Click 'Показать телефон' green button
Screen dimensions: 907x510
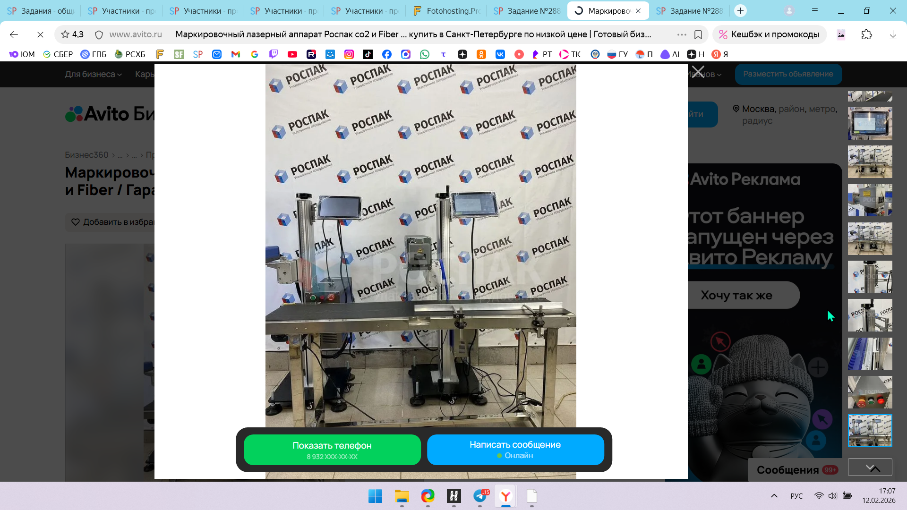click(x=332, y=450)
